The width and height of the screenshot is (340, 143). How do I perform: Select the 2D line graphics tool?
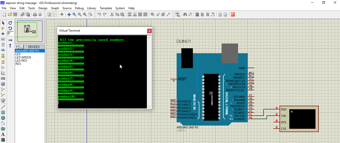[x=3, y=107]
